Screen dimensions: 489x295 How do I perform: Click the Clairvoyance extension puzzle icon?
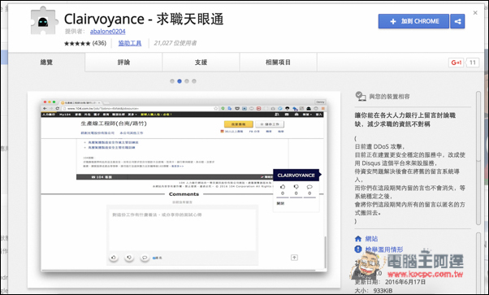[44, 20]
